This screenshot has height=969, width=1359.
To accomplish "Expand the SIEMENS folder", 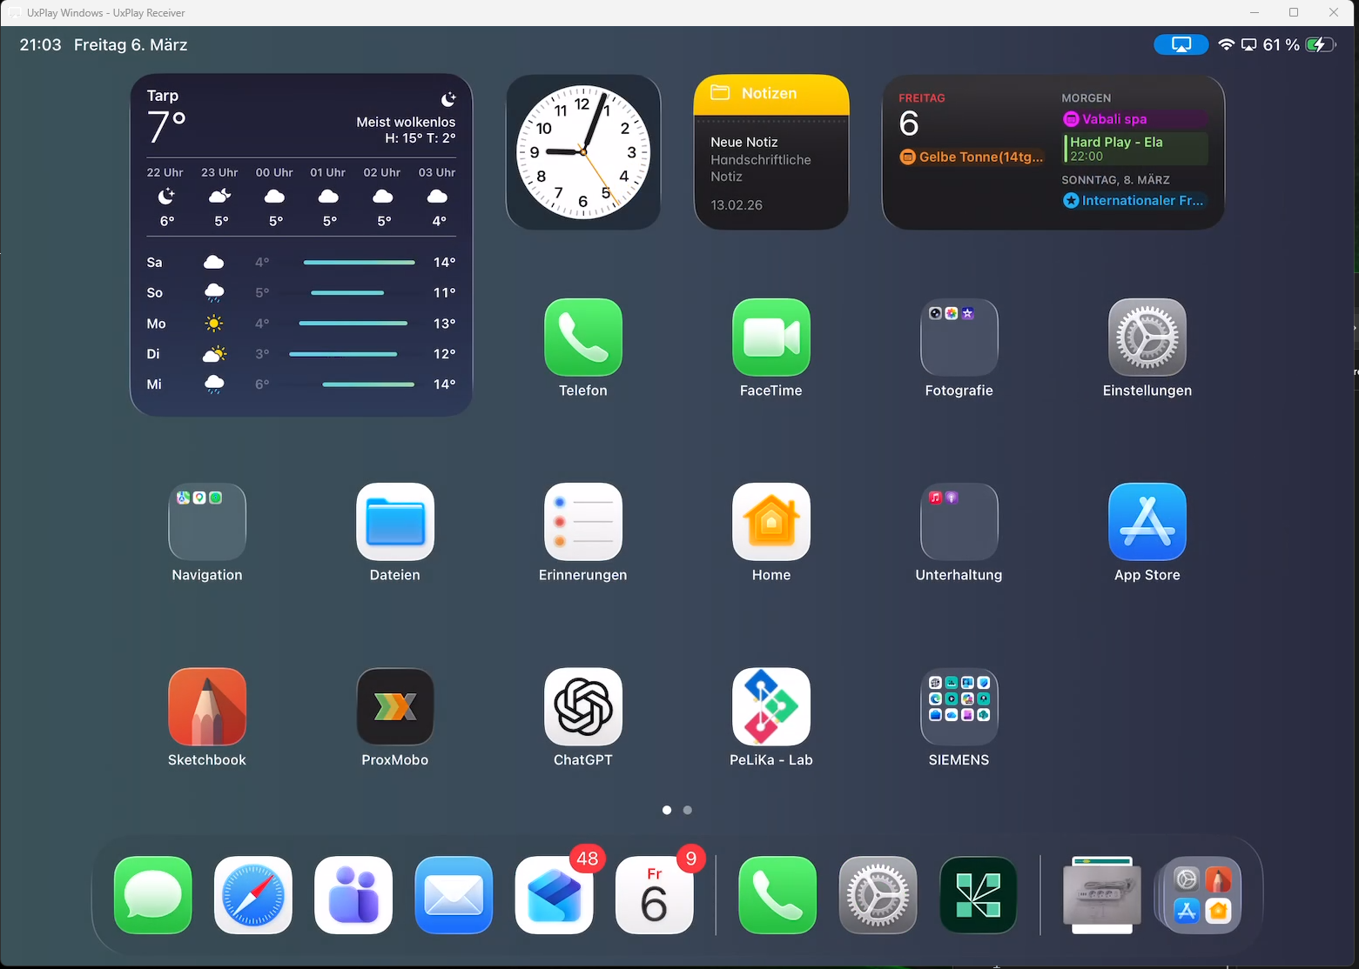I will (x=959, y=707).
